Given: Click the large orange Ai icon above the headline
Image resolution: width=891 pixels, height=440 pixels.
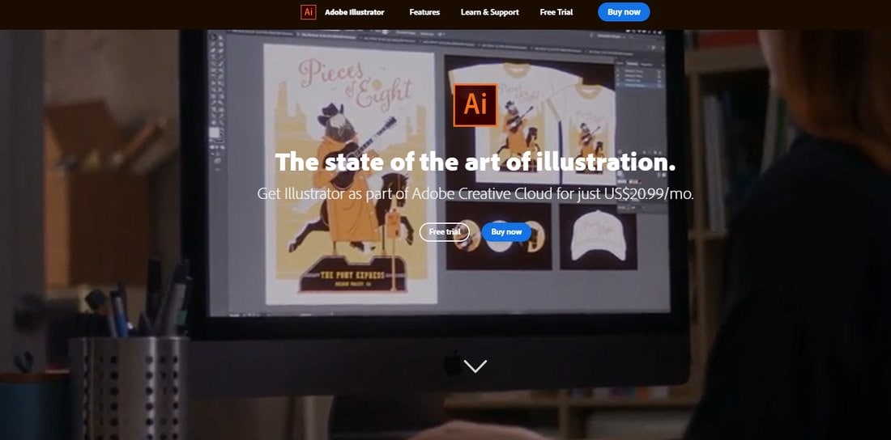Looking at the screenshot, I should coord(475,105).
